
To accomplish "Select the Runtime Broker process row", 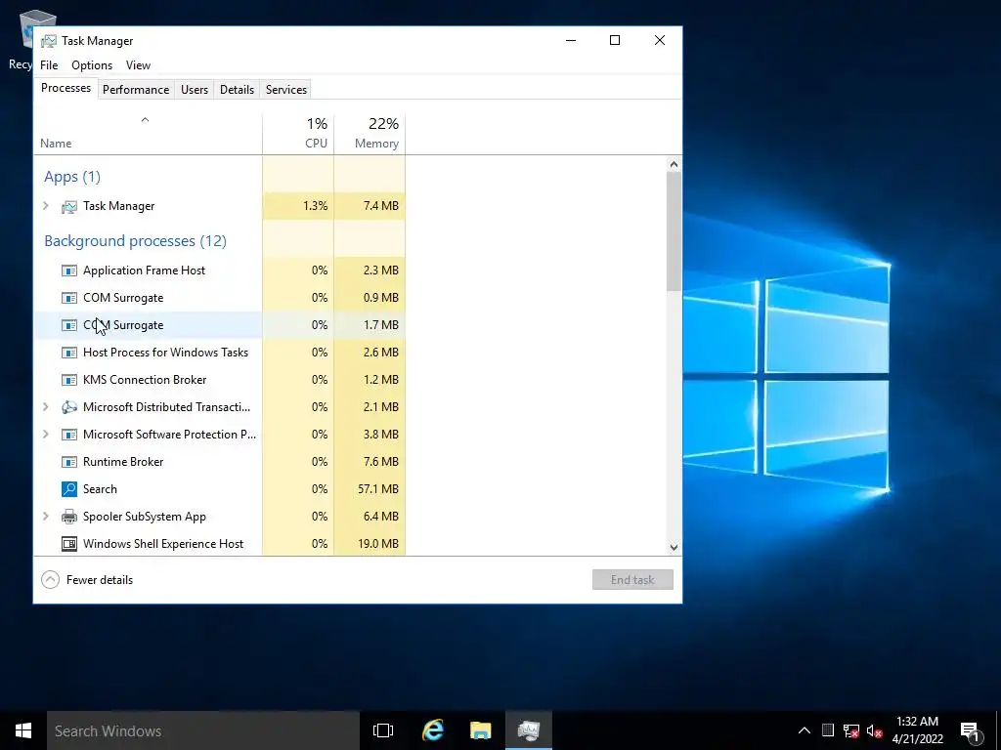I will [x=219, y=462].
